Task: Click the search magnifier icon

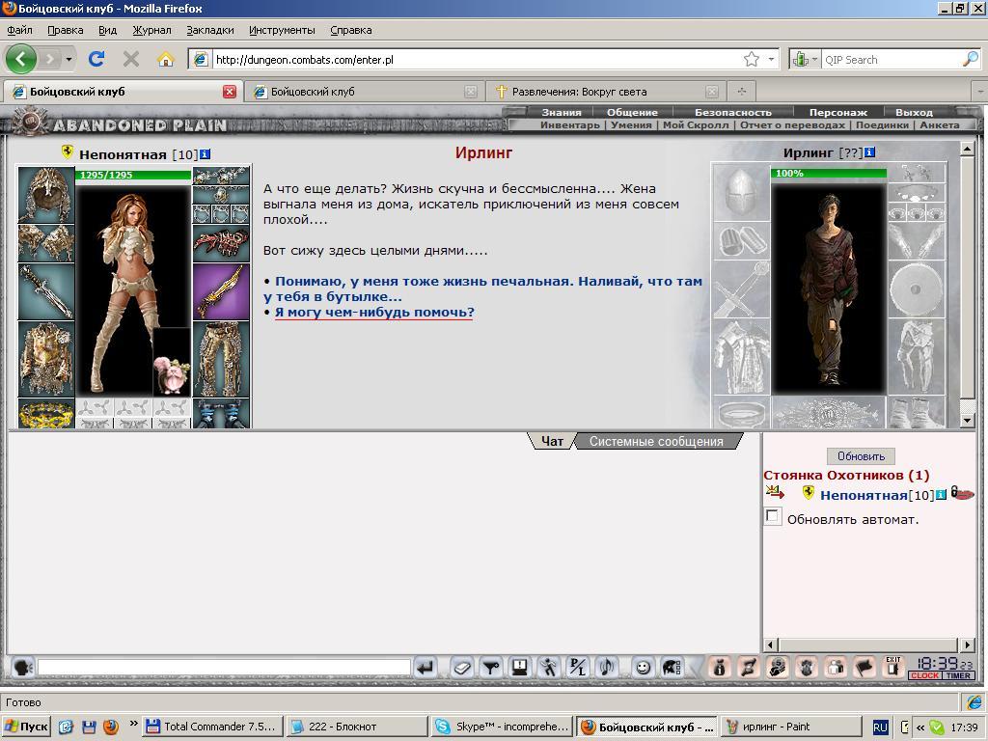Action: 971,59
